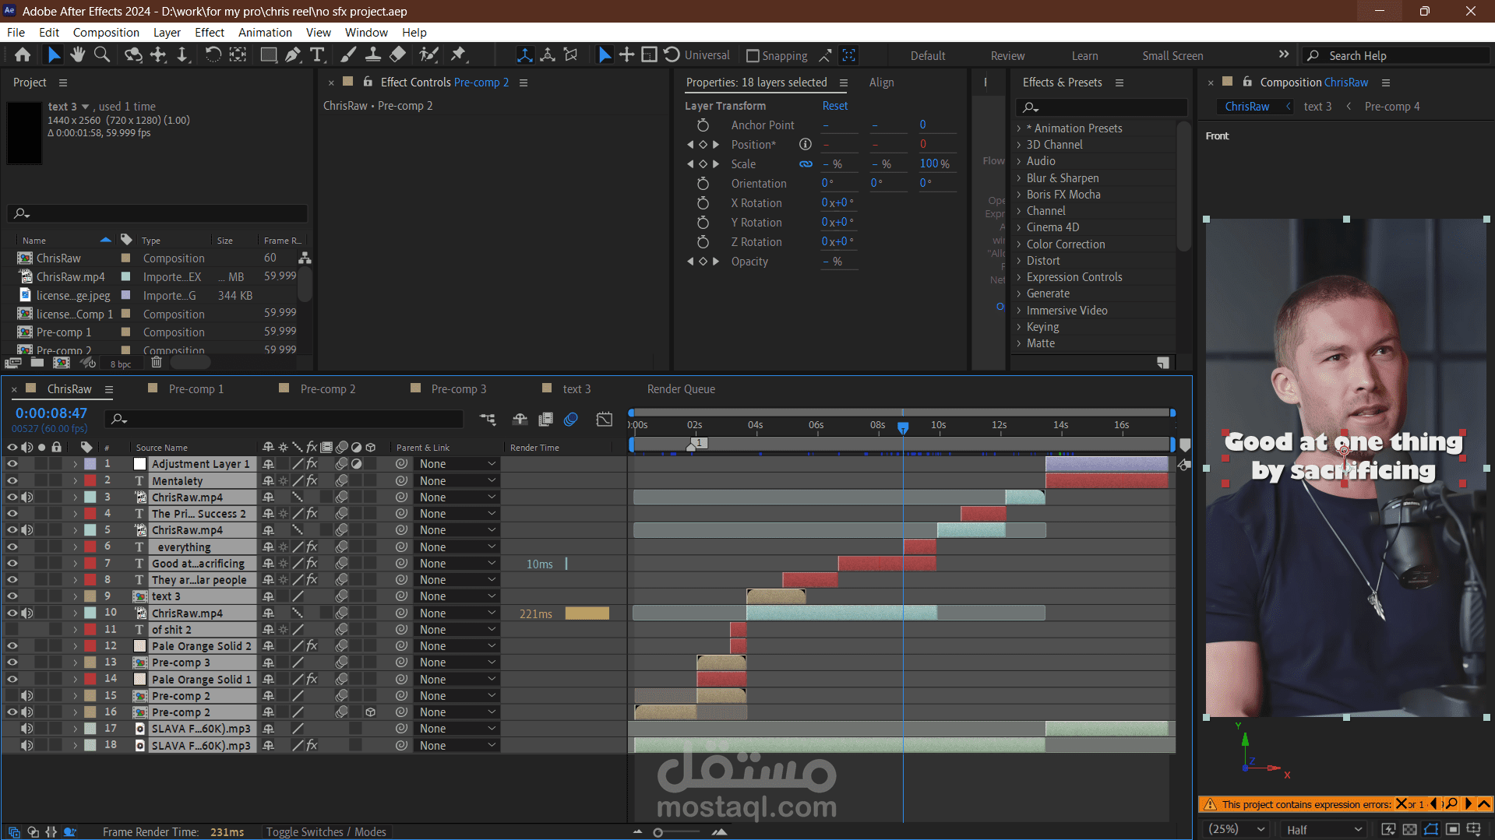The image size is (1495, 840).
Task: Click Reset for Layer Transform
Action: 835,106
